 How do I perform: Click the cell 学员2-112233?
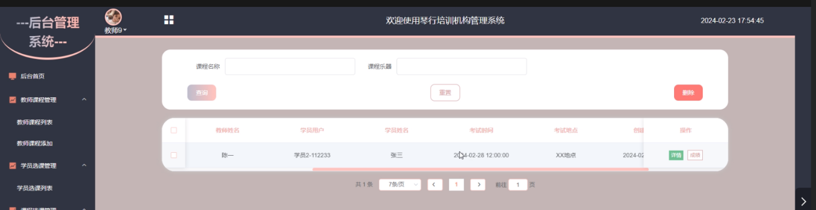tap(312, 155)
